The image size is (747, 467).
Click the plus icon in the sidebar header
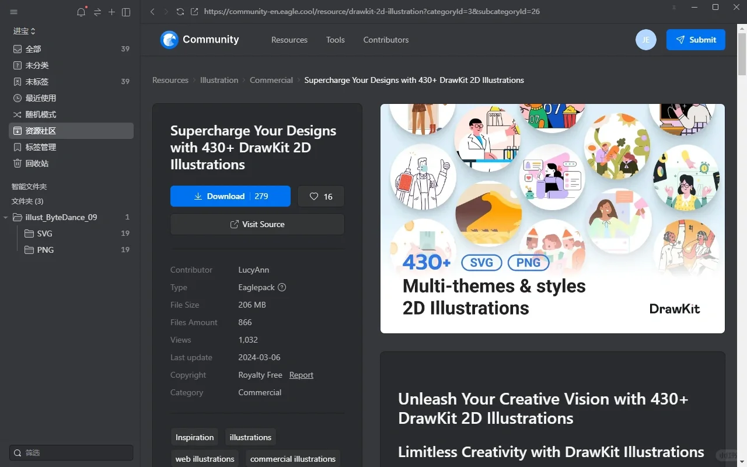[x=112, y=12]
